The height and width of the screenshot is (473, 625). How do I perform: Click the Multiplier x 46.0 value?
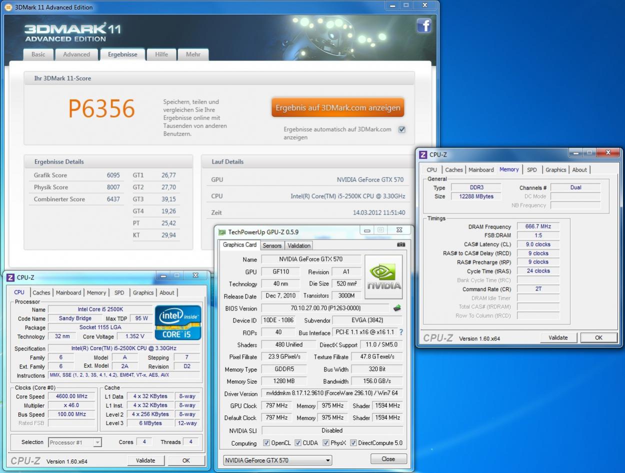[71, 405]
